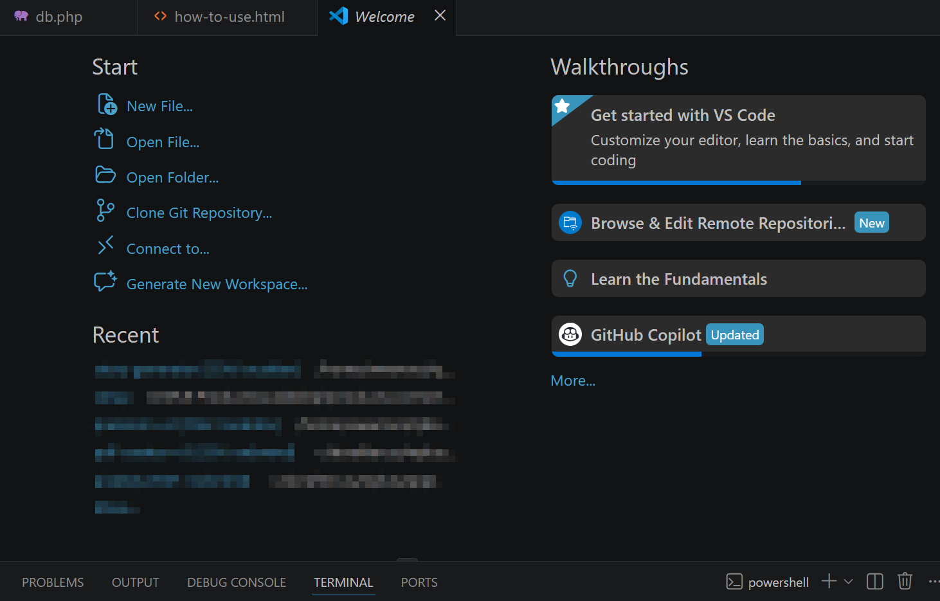The width and height of the screenshot is (940, 601).
Task: Switch to the db.php editor tab
Action: click(68, 17)
